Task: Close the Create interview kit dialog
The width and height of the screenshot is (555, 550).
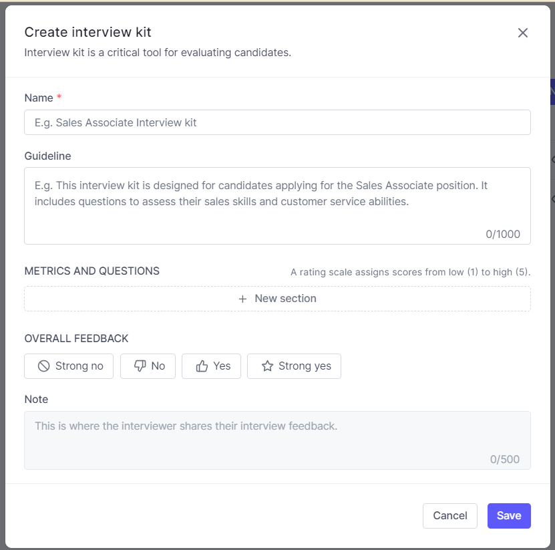Action: coord(522,33)
